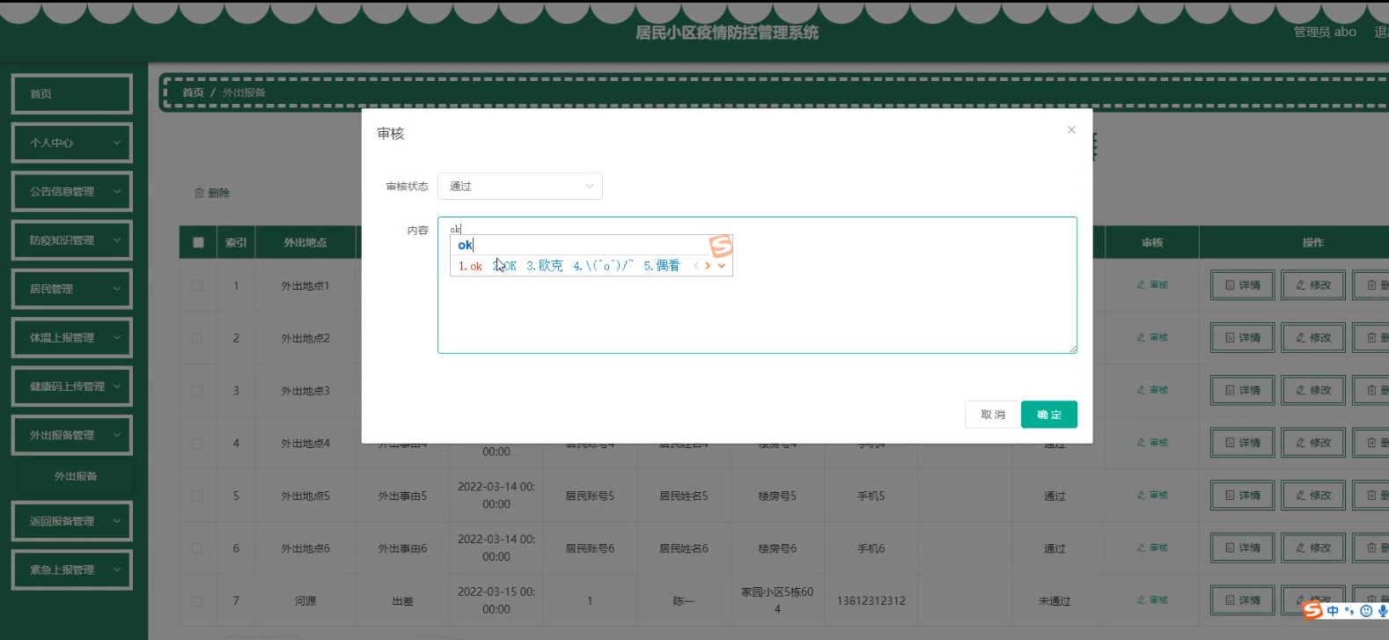Expand the 居民管理 sidebar menu
The width and height of the screenshot is (1389, 640).
72,289
